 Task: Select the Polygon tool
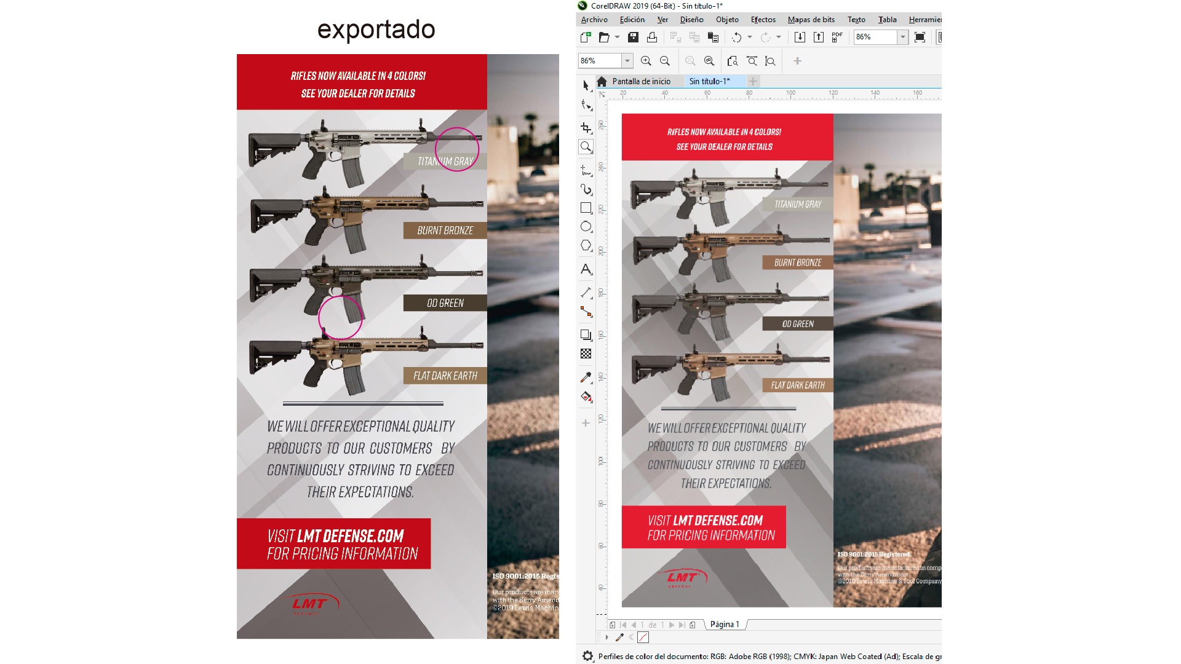[x=586, y=246]
